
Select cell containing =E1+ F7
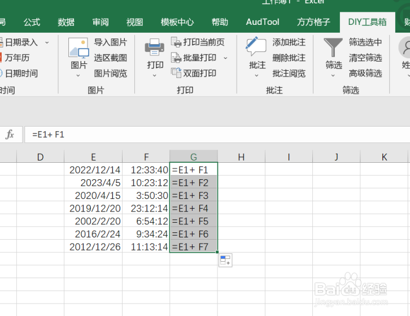click(x=194, y=246)
